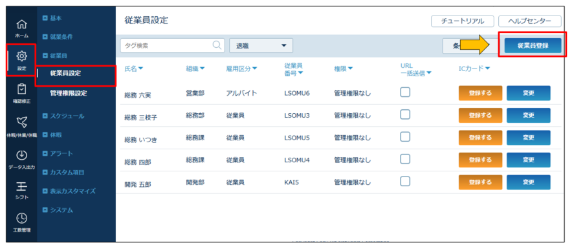The image size is (572, 247).
Task: Expand the 表示カスタマイズ menu section
Action: point(69,191)
